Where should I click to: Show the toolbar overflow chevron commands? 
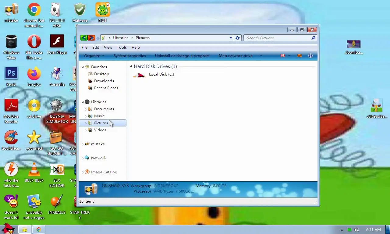tap(261, 55)
